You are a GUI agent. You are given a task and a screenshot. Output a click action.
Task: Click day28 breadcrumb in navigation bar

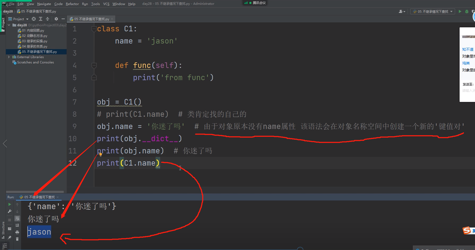pos(8,11)
